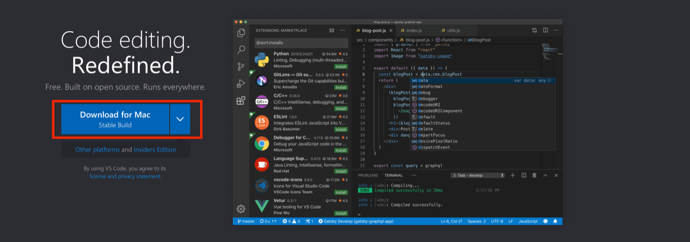Open the Insiders Edition link
This screenshot has width=690, height=242.
coord(155,150)
